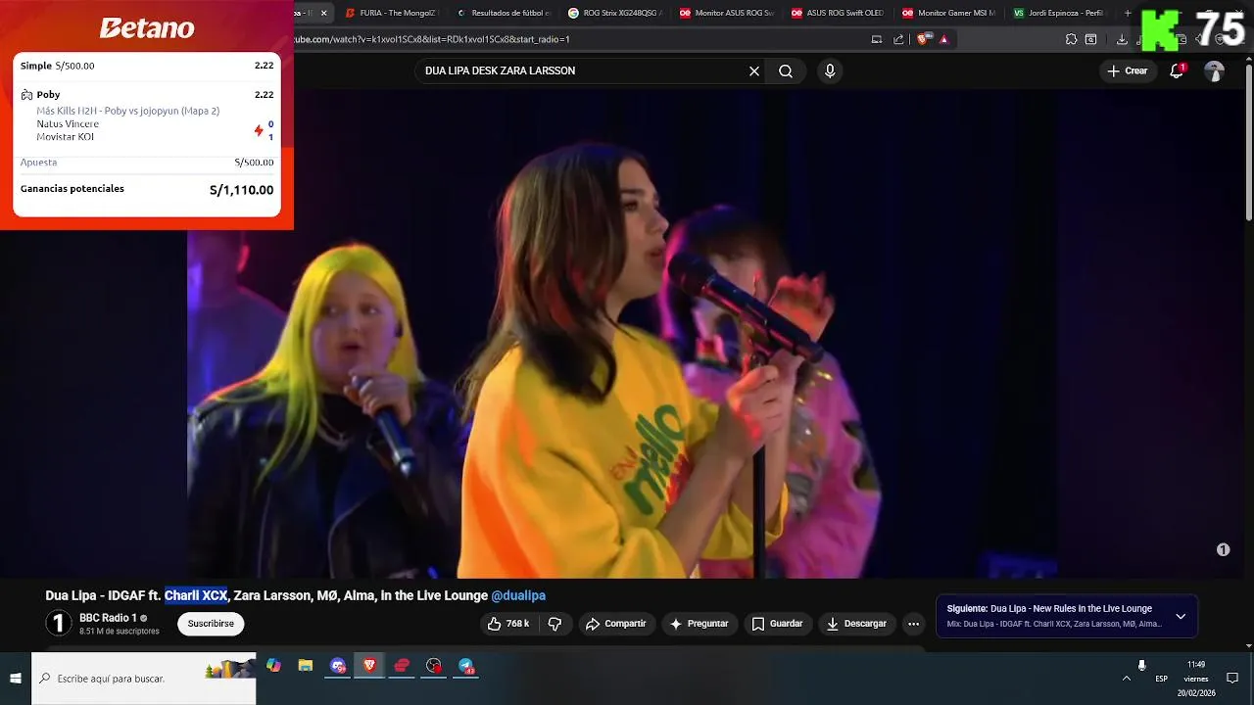Click the Brave browser taskbar icon
This screenshot has height=705, width=1254.
click(369, 666)
